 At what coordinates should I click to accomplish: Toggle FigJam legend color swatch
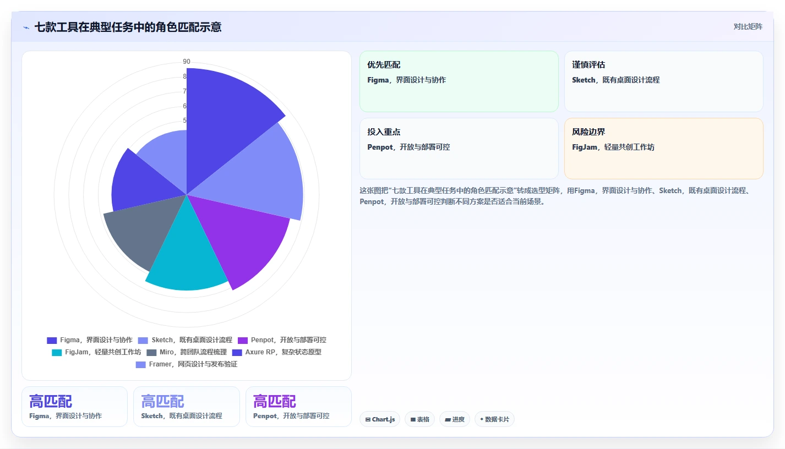click(x=57, y=353)
